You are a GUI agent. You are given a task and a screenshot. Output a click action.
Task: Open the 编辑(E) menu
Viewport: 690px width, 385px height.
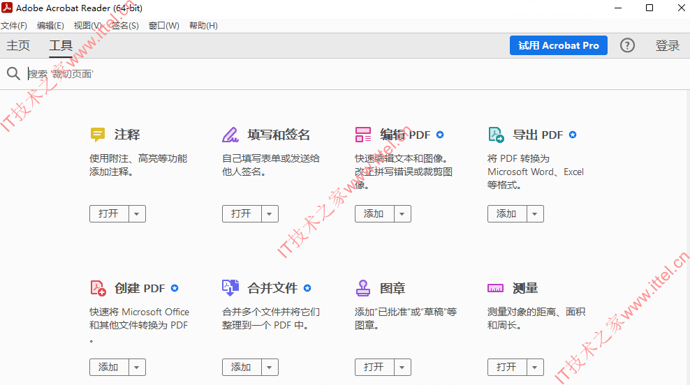tap(50, 26)
